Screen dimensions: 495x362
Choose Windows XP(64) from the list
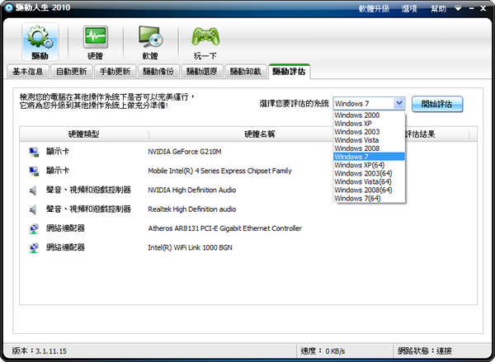[x=370, y=165]
